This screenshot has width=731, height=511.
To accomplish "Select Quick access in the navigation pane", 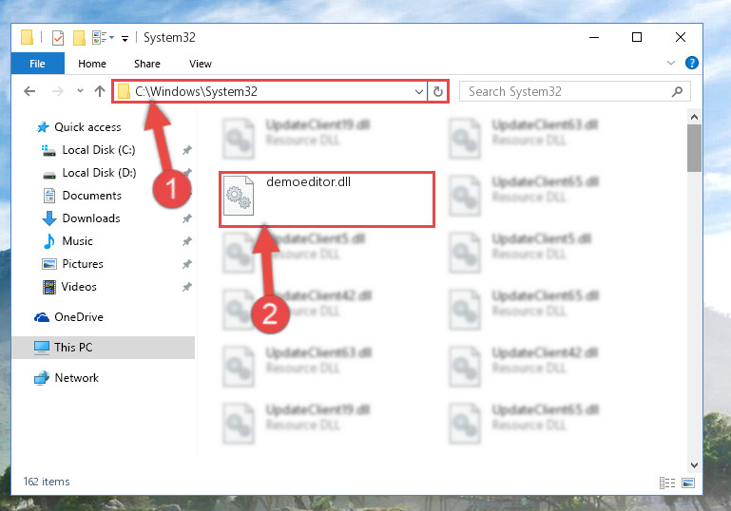I will [x=87, y=127].
